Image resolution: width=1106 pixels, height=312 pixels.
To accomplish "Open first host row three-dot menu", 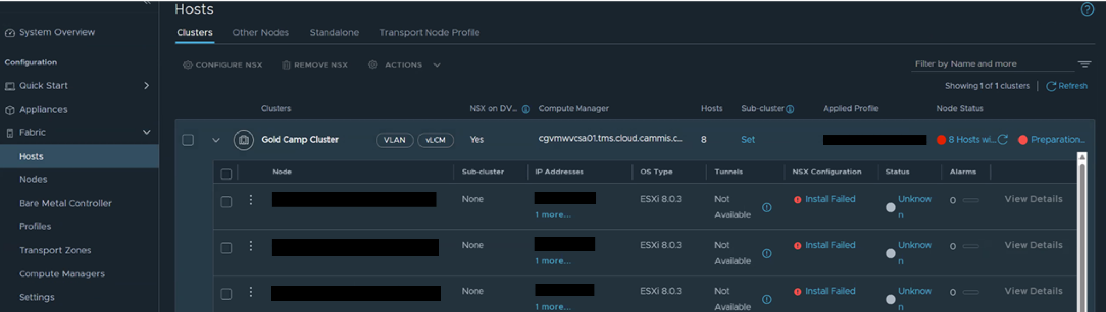I will pyautogui.click(x=250, y=200).
